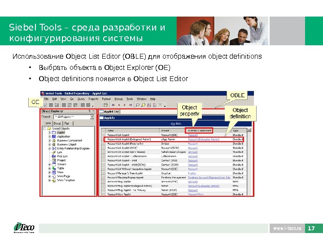Expand the Business Object node
323x242 pixels.
(x=49, y=144)
